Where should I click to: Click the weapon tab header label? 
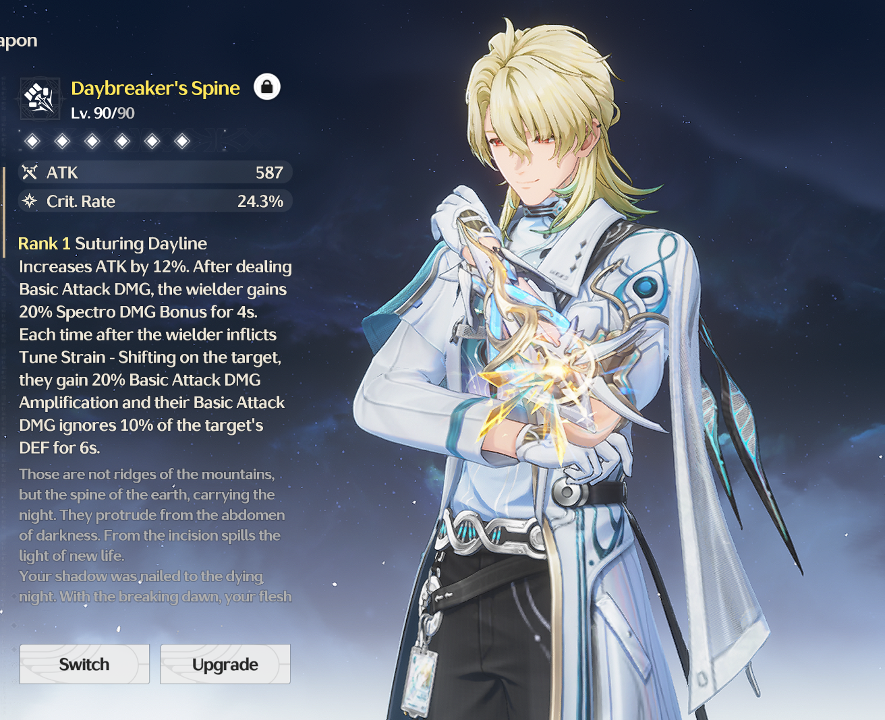click(x=18, y=41)
